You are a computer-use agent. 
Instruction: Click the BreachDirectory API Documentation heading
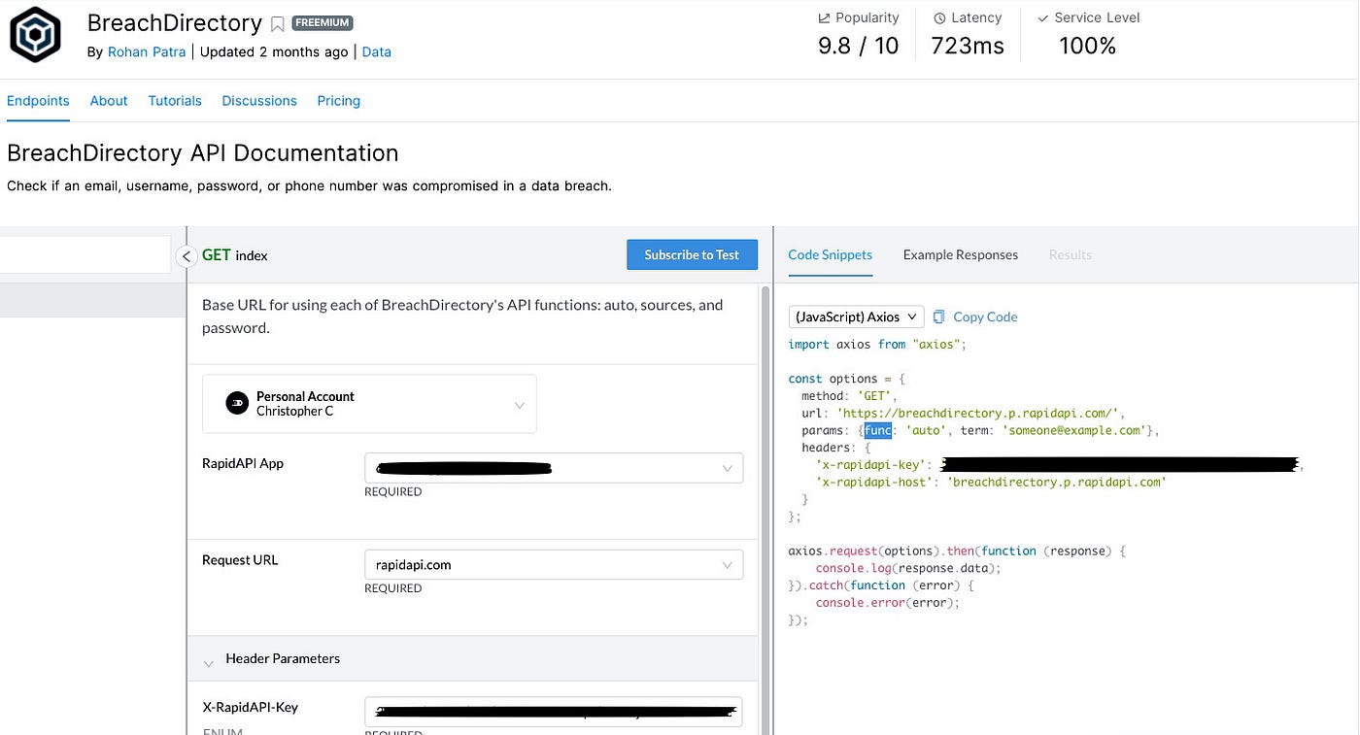click(203, 153)
